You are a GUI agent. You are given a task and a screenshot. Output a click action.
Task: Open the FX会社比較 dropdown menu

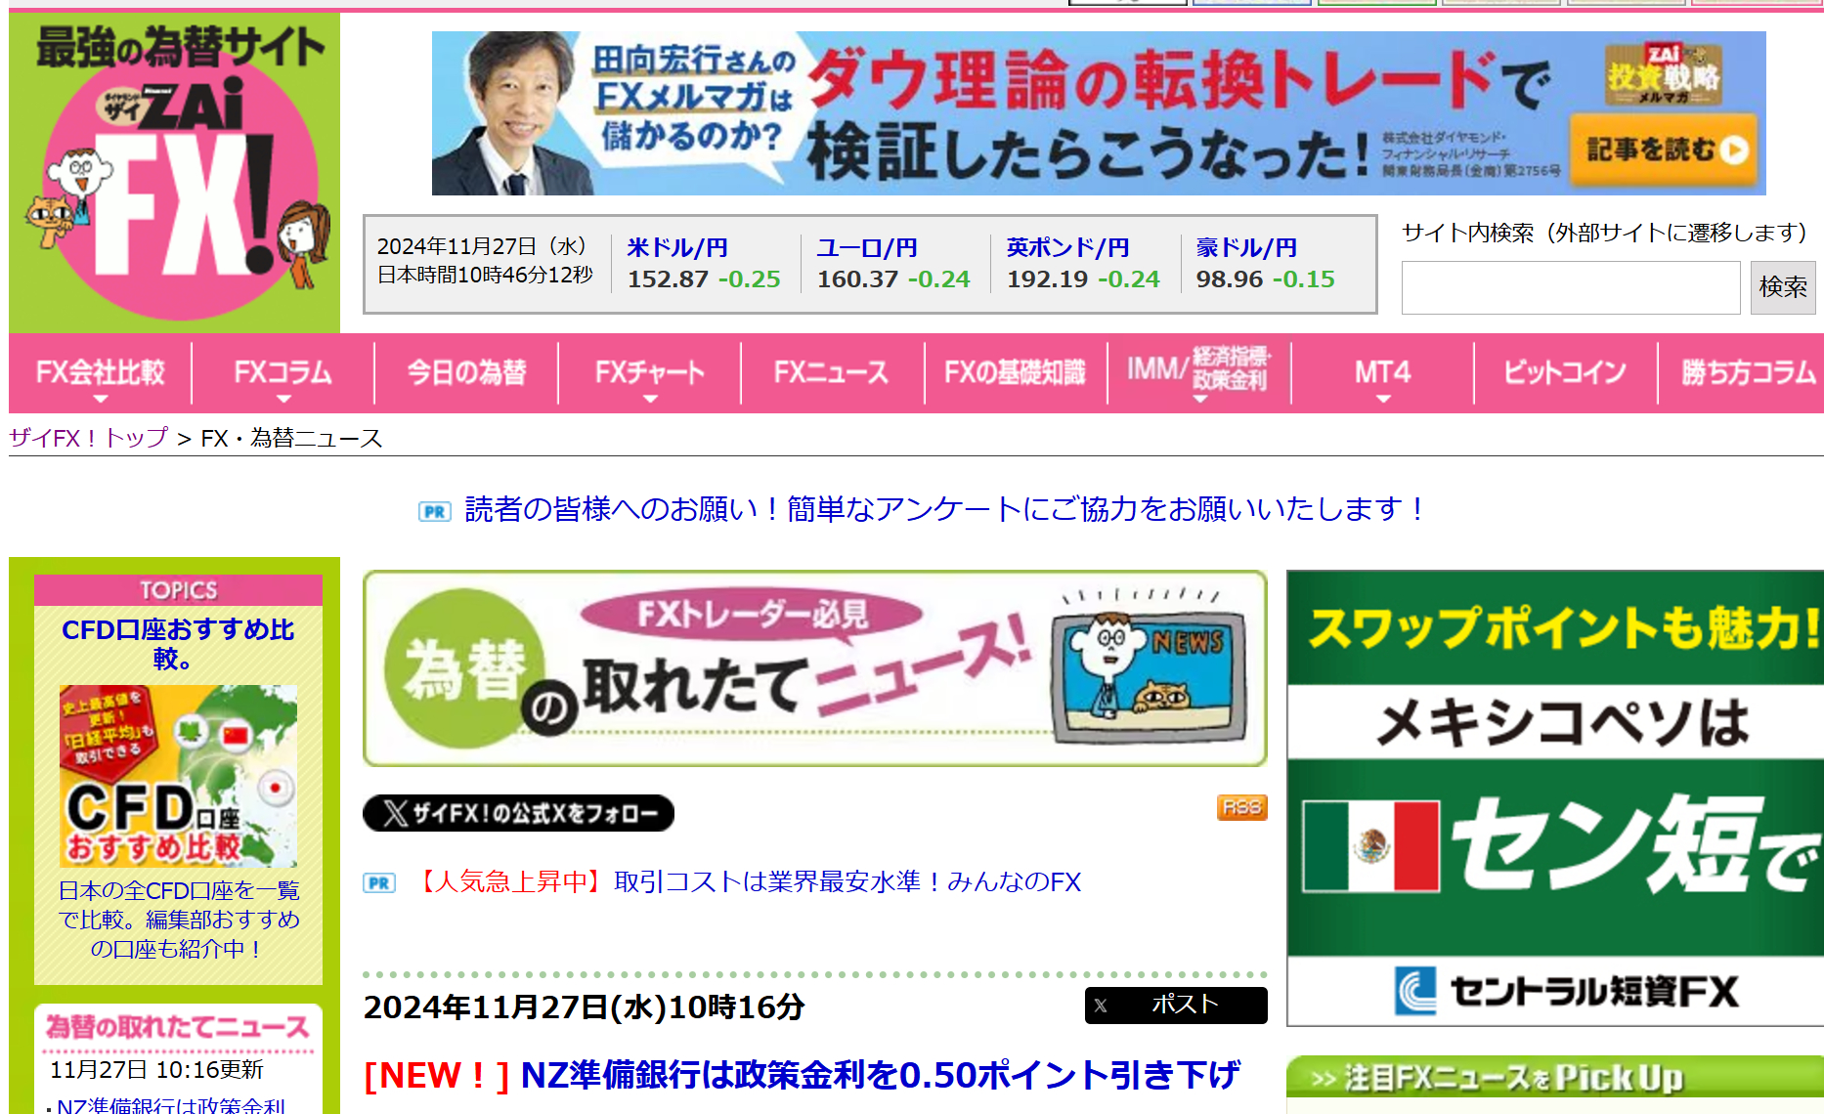point(100,373)
